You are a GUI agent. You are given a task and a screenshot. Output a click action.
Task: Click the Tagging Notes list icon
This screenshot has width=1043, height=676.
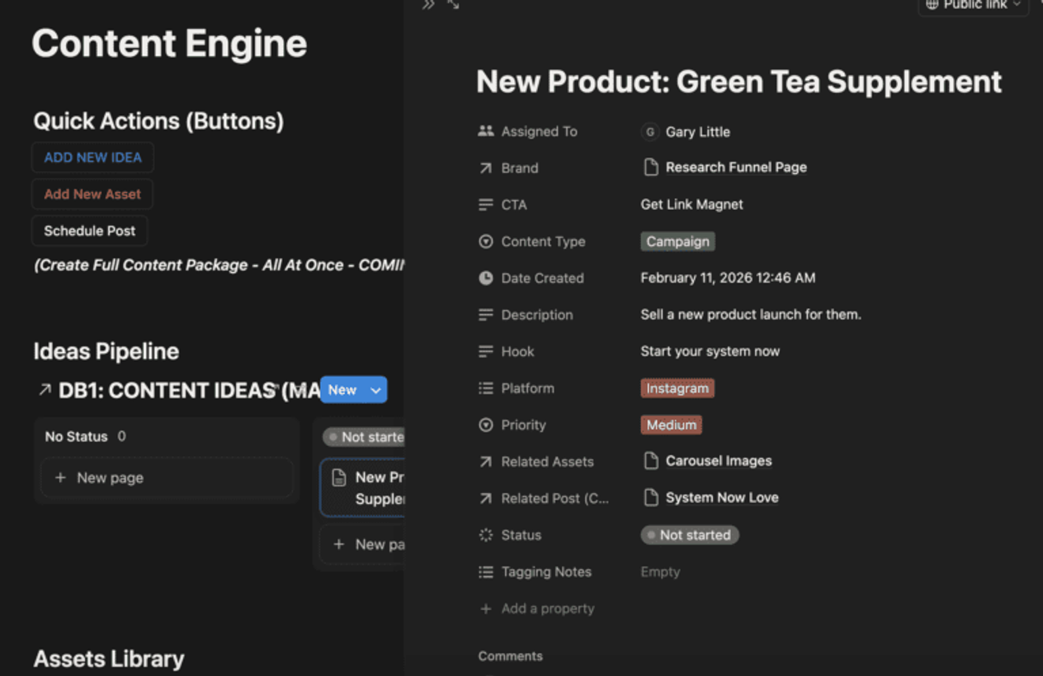(485, 571)
